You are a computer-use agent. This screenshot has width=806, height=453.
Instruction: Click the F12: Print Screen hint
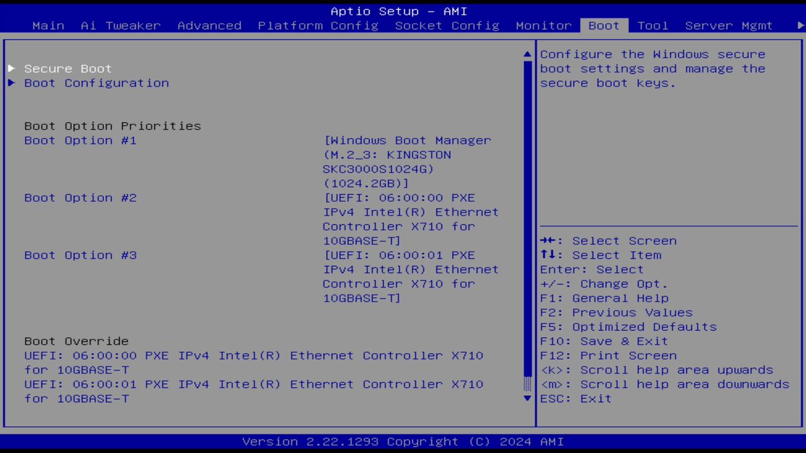coord(608,355)
